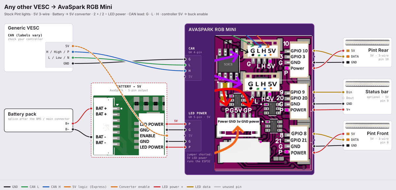
Task: Click the red 5V label above the LED POWER wire
Action: pyautogui.click(x=176, y=121)
